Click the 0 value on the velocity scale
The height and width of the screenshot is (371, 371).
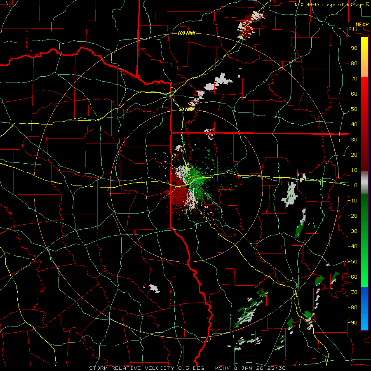[356, 185]
